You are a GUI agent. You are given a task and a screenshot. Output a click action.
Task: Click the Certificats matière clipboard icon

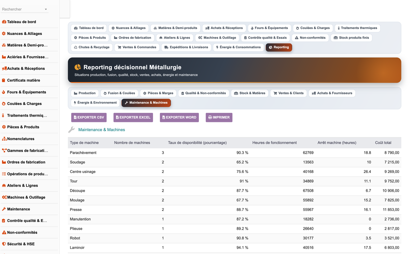pos(4,80)
